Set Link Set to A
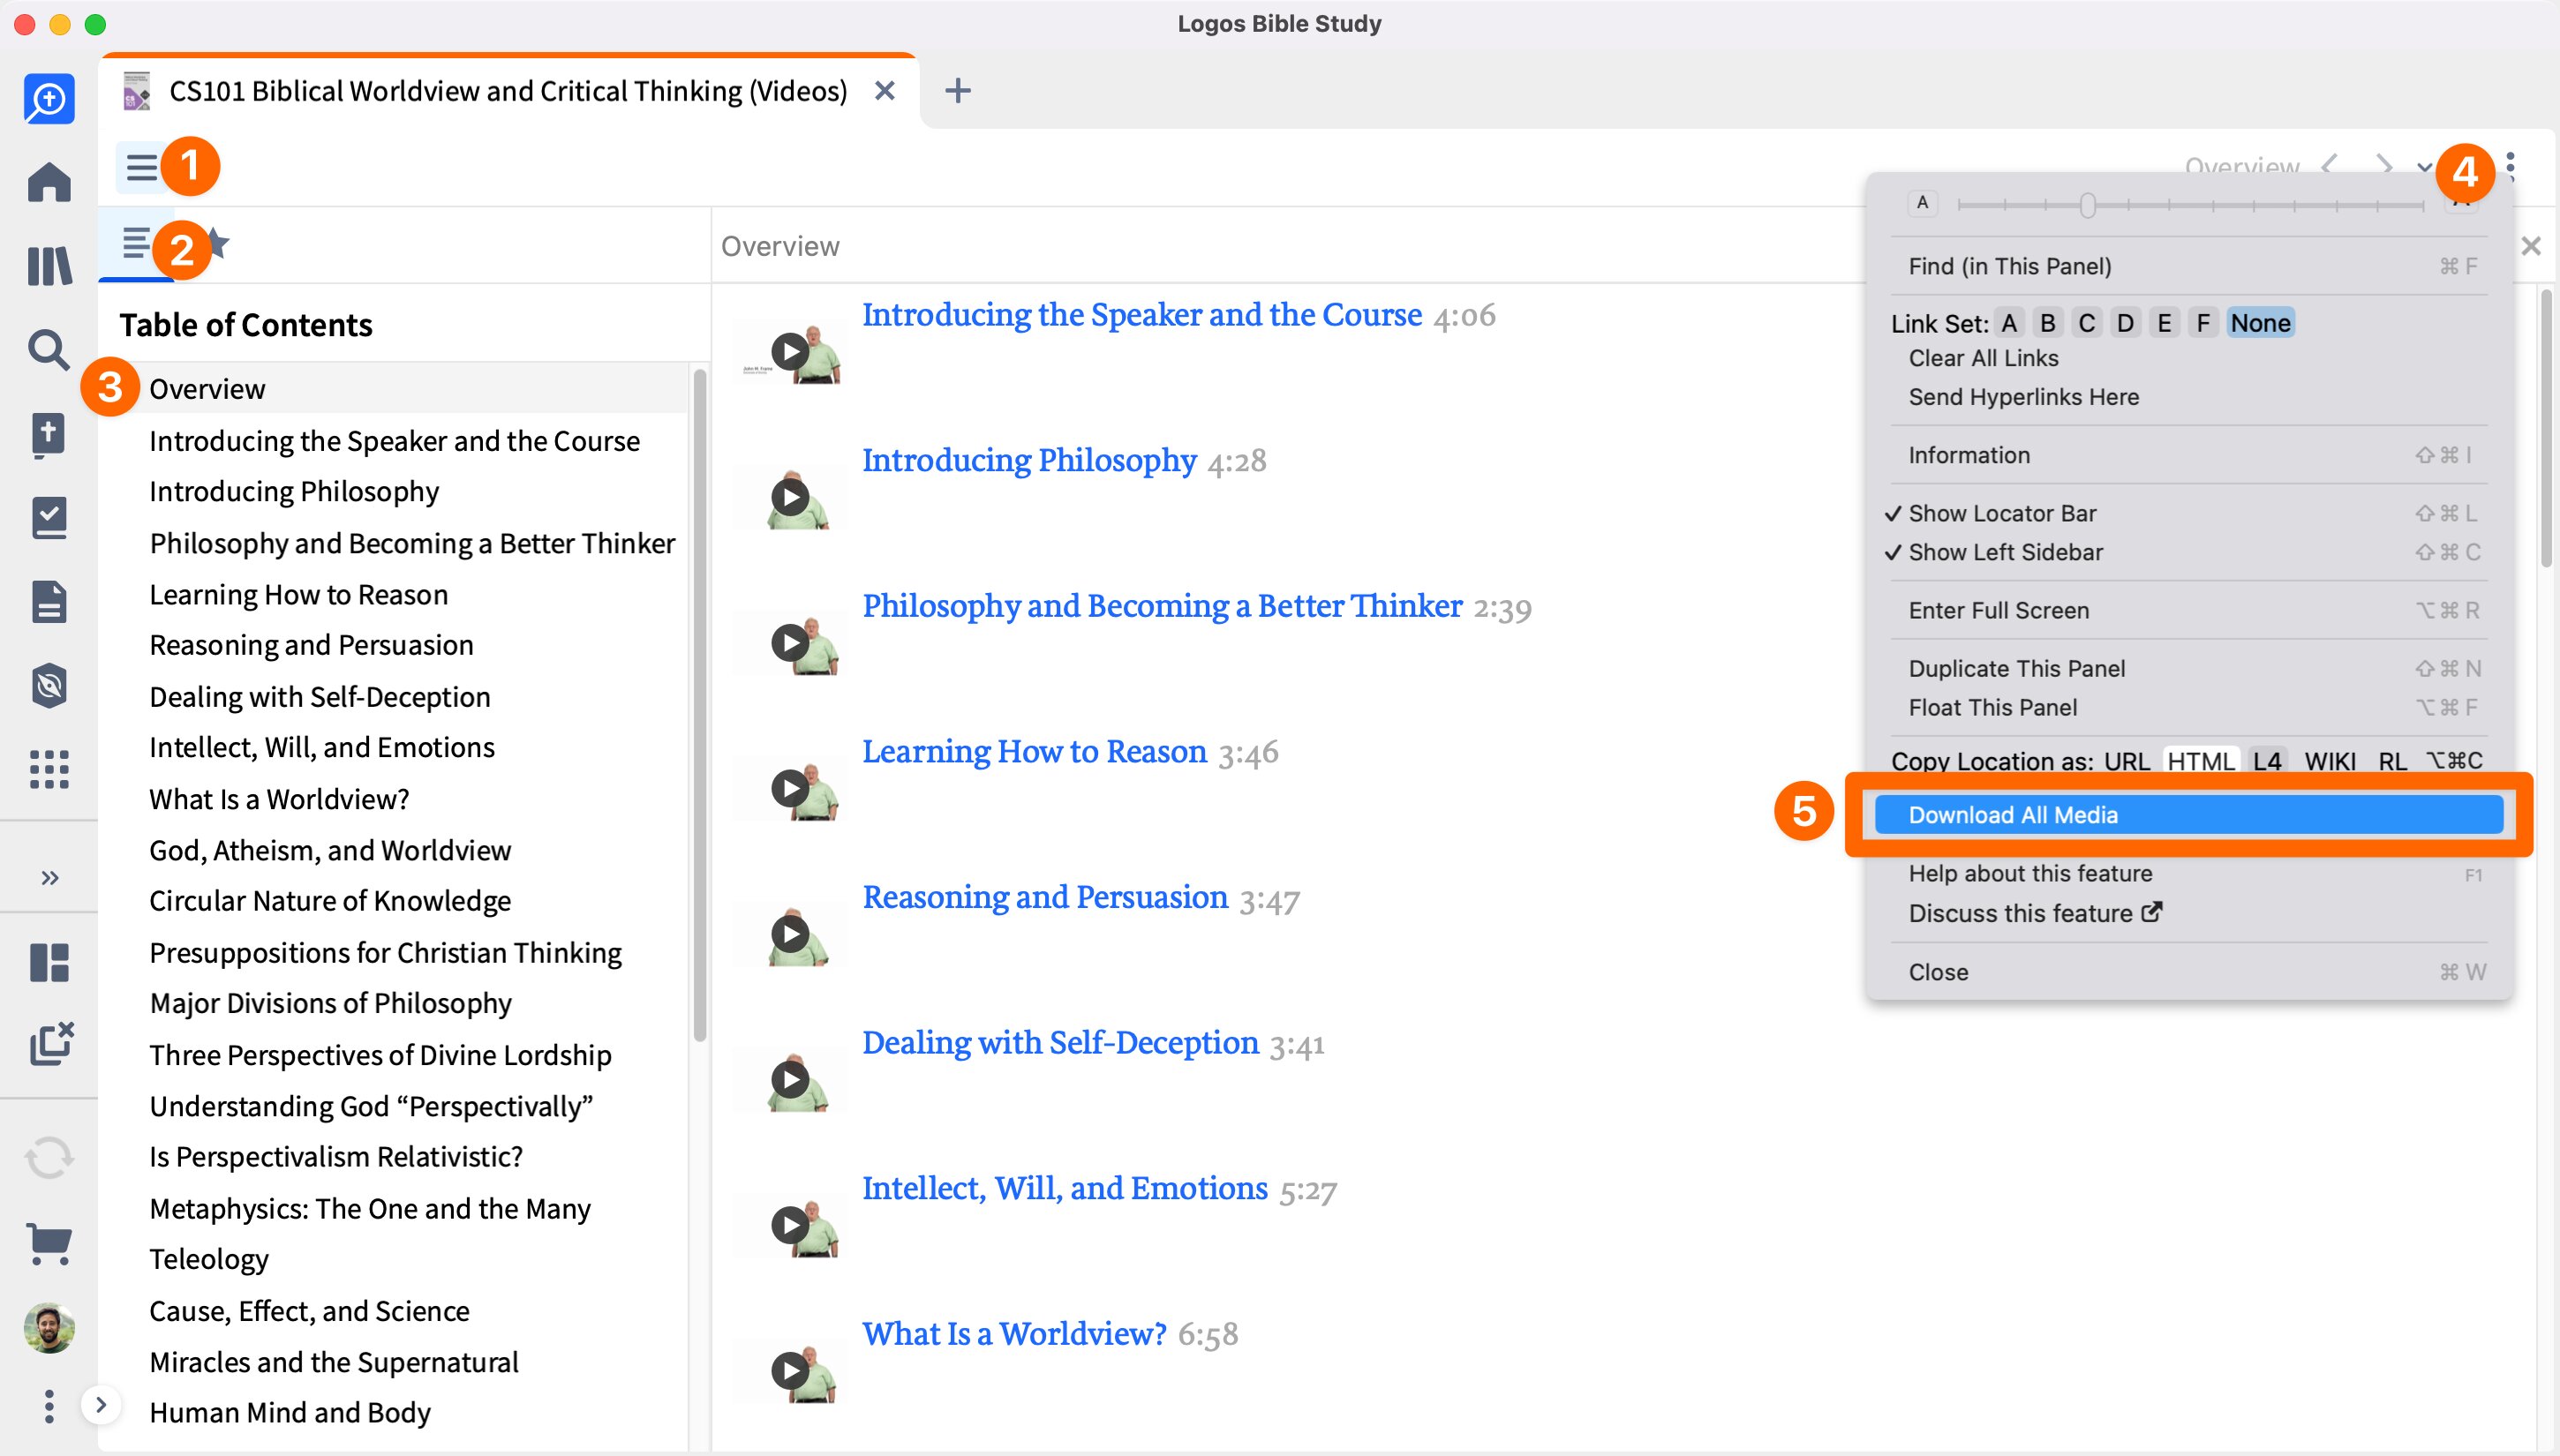This screenshot has height=1456, width=2560. 2009,323
